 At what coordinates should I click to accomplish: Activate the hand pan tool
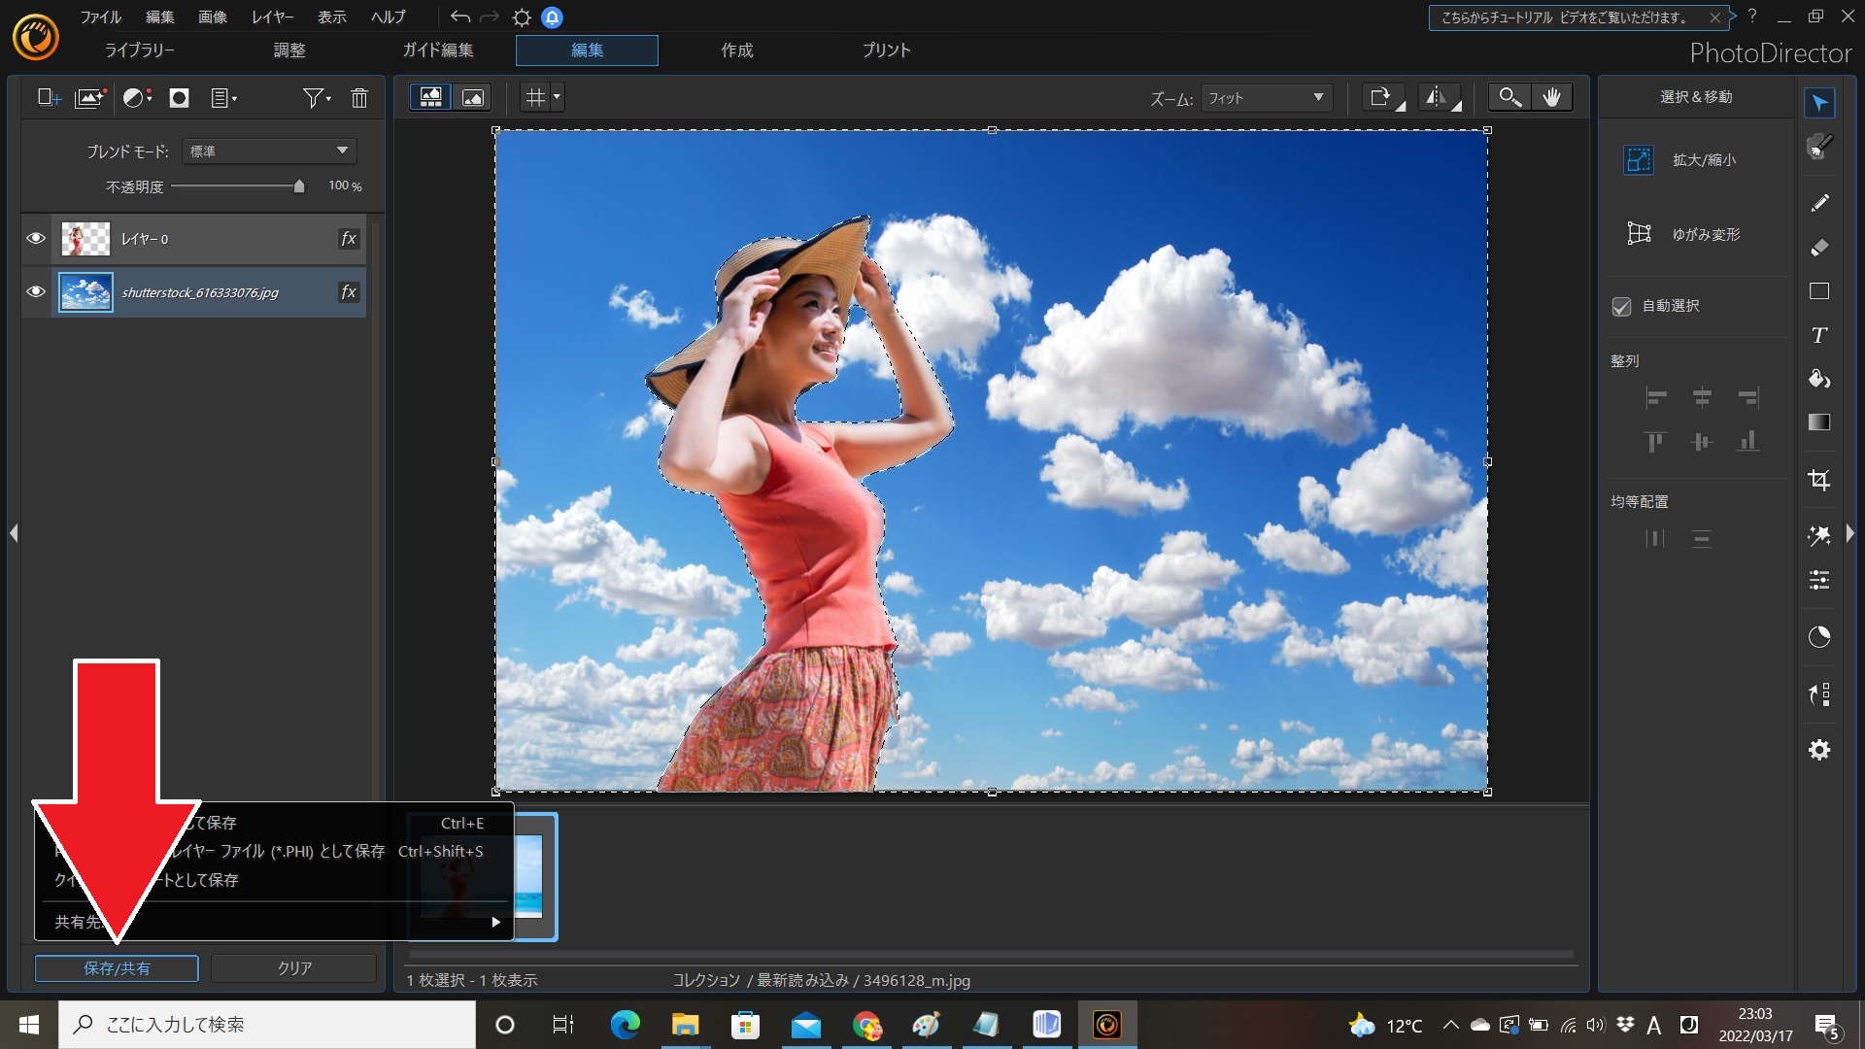pos(1552,97)
